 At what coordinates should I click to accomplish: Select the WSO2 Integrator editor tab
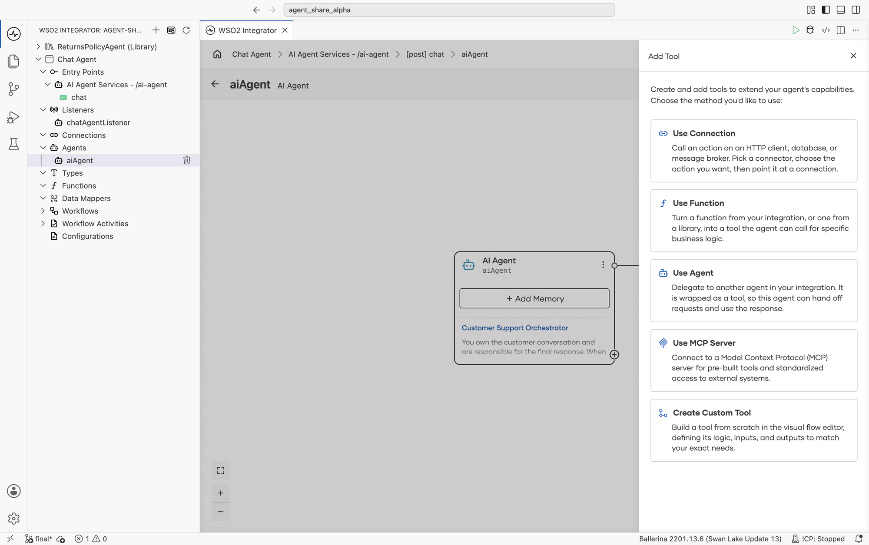(247, 30)
